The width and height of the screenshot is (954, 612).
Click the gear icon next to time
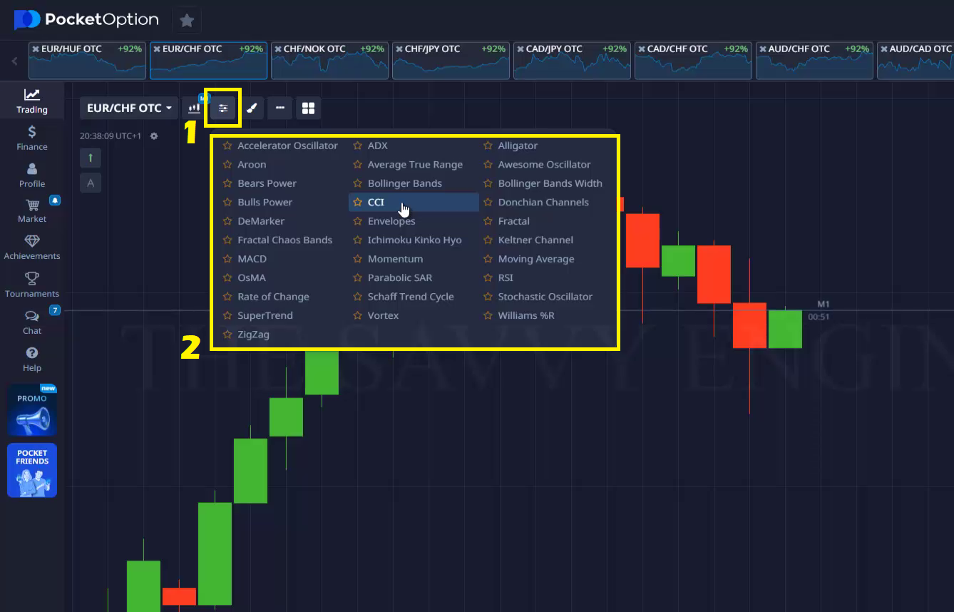pyautogui.click(x=154, y=136)
